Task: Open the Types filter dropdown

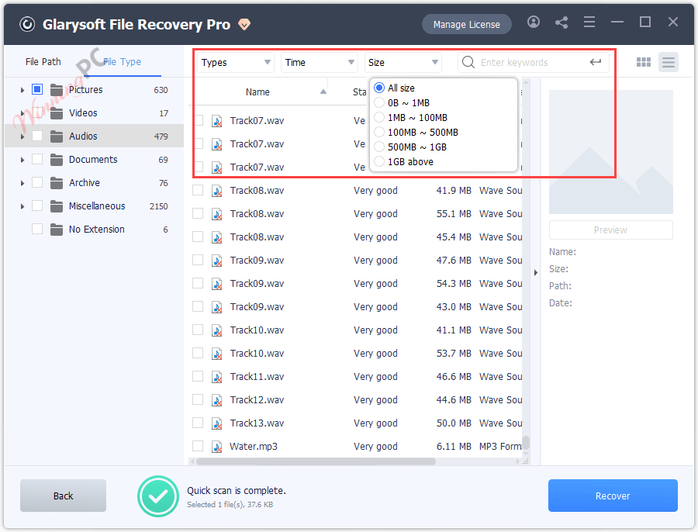Action: click(x=236, y=62)
